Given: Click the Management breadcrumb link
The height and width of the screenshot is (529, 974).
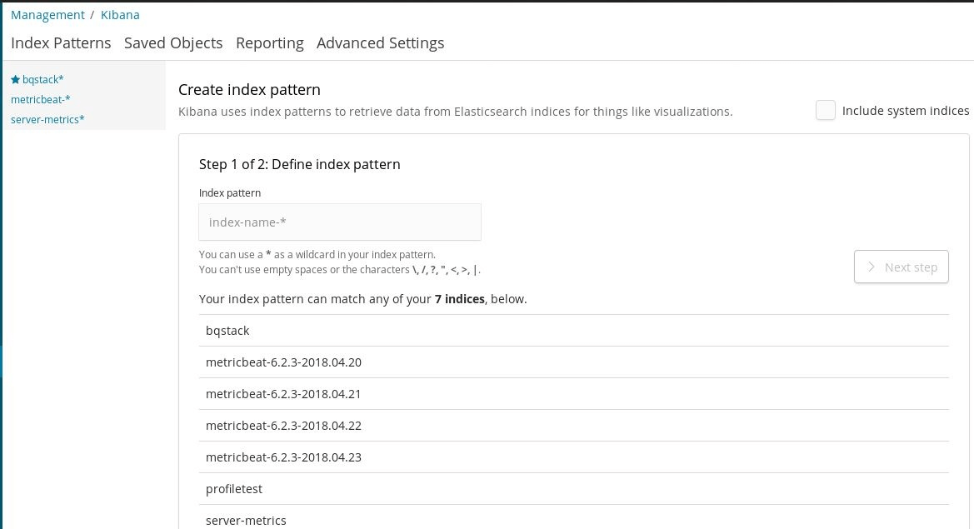Looking at the screenshot, I should [x=47, y=15].
